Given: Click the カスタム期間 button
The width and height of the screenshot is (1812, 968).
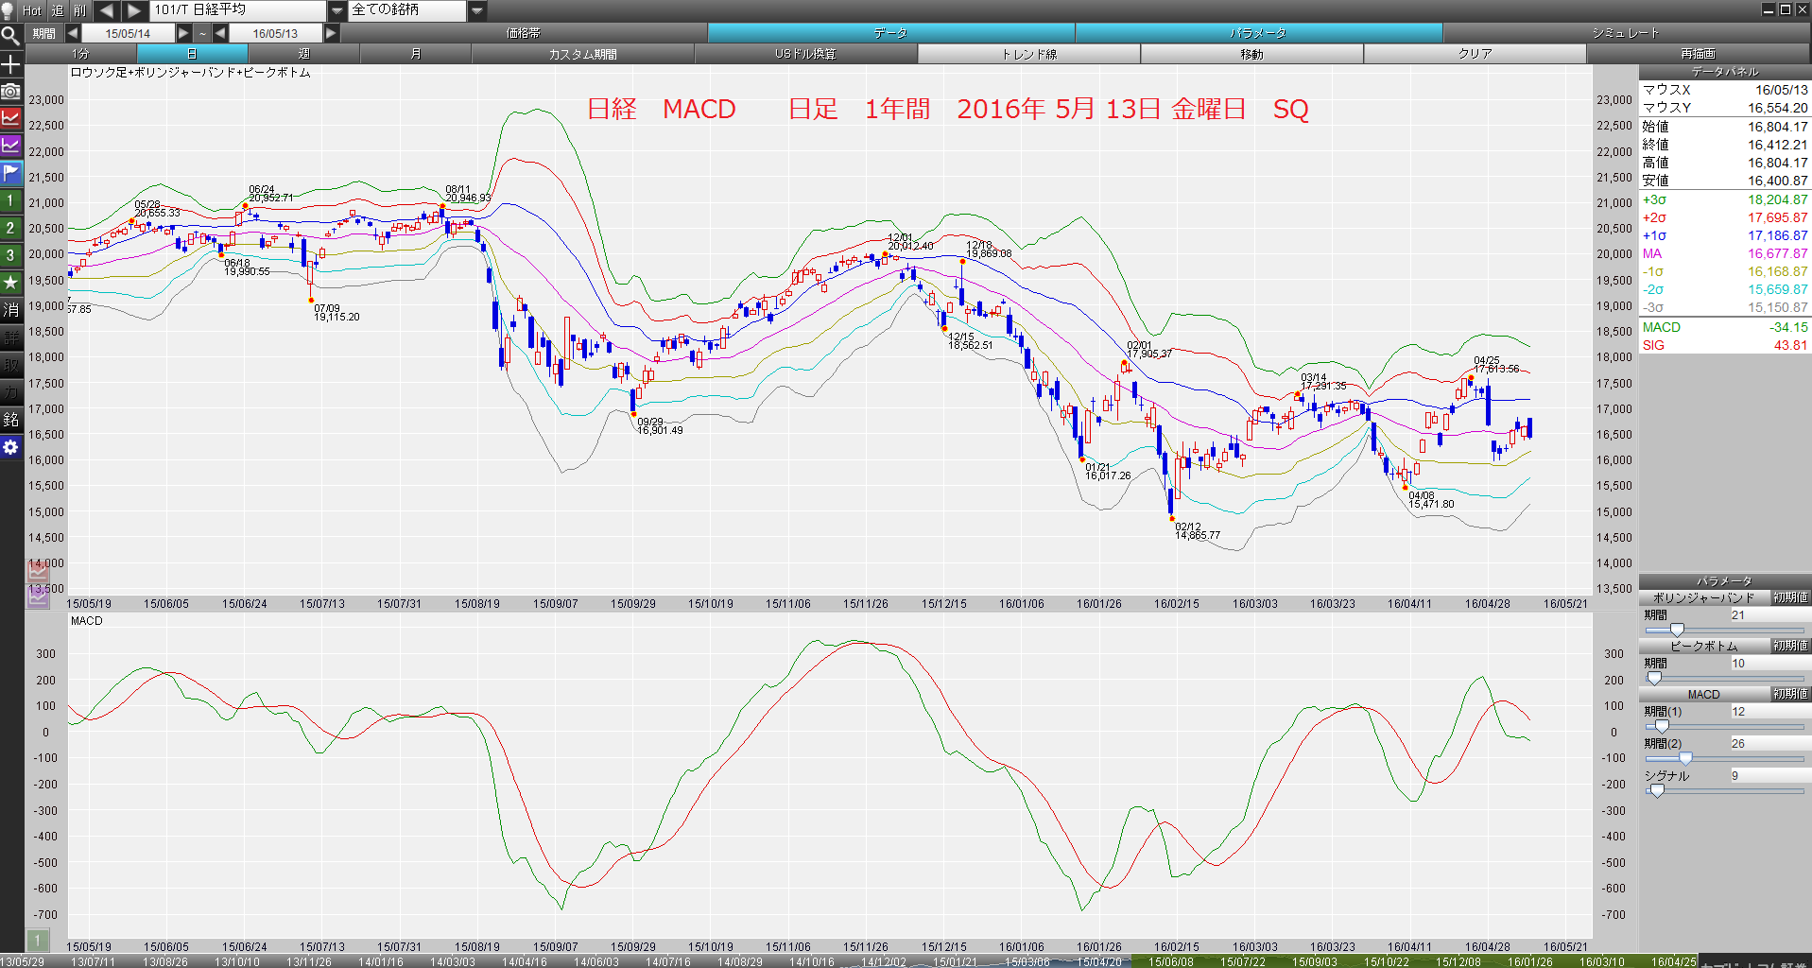Looking at the screenshot, I should point(583,54).
